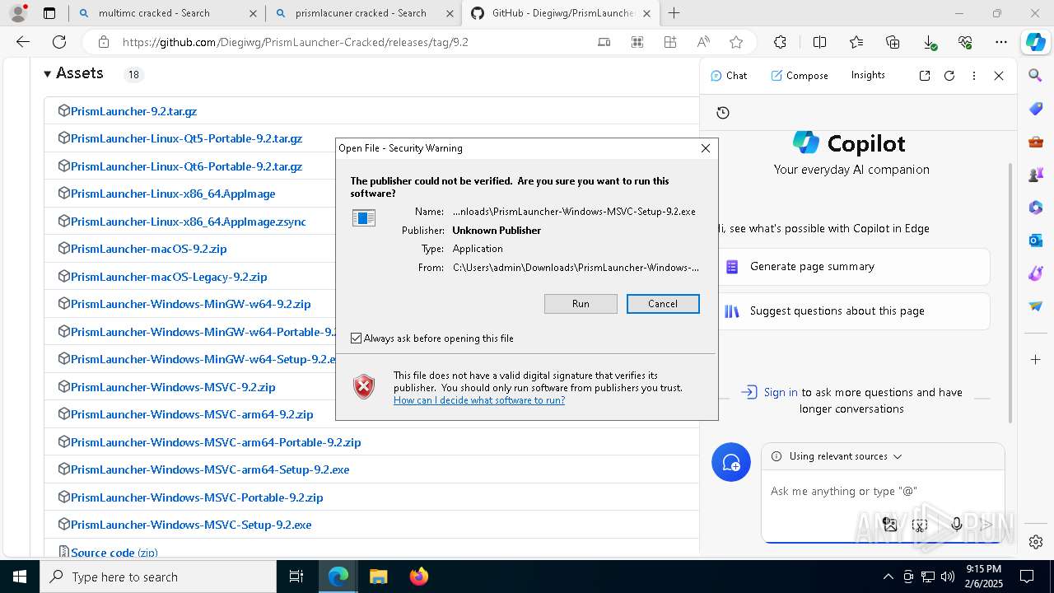Image resolution: width=1054 pixels, height=593 pixels.
Task: Download Source code (zip)
Action: [x=114, y=553]
